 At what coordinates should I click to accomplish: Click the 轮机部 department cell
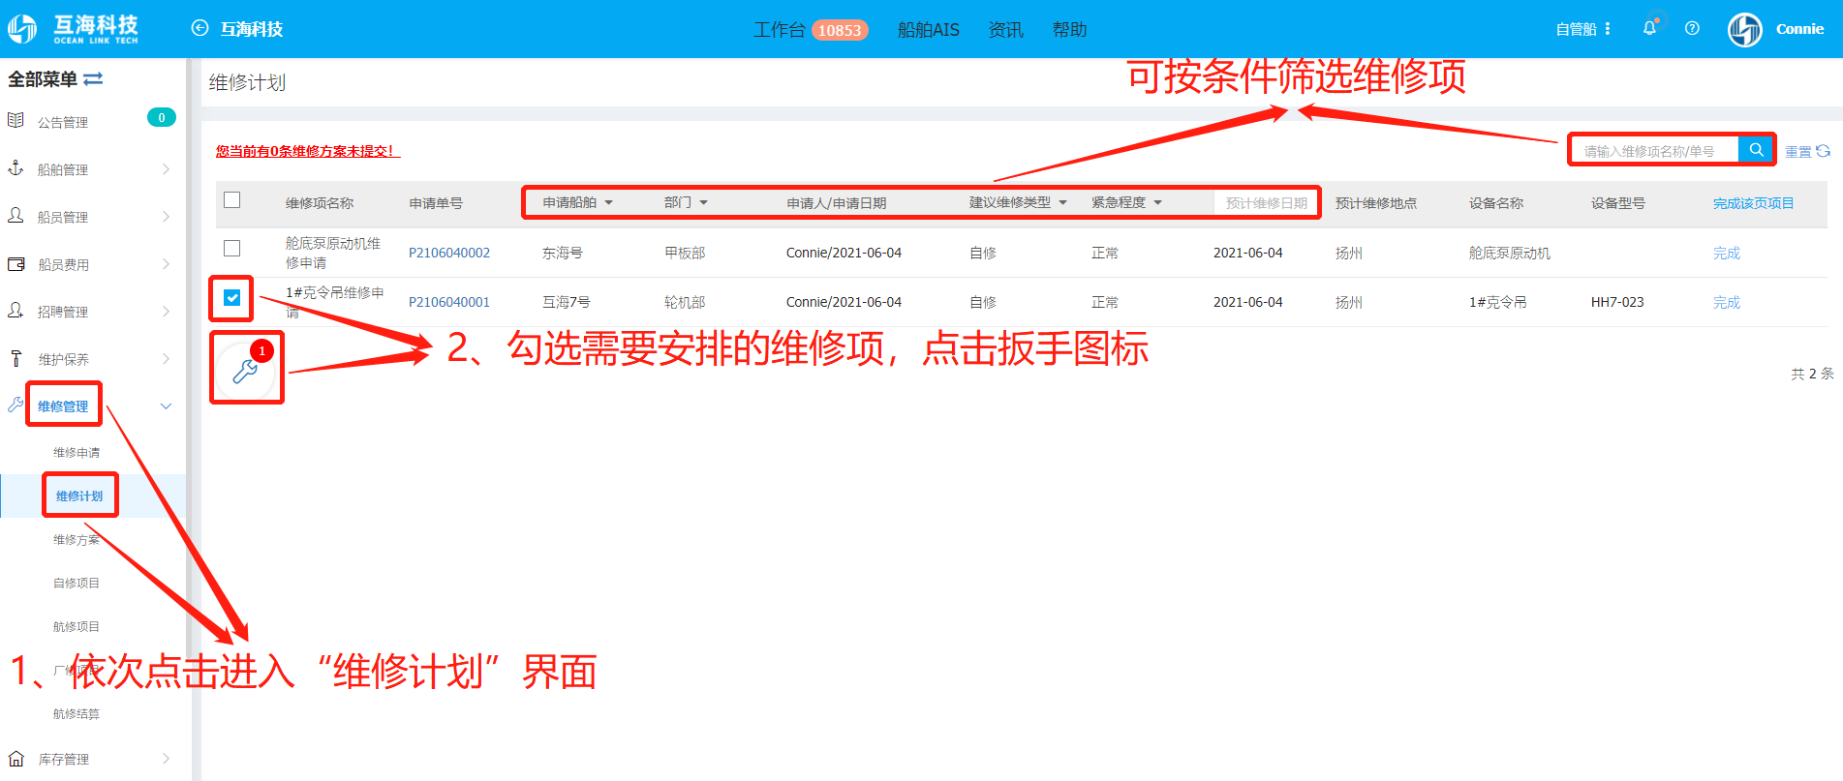(685, 302)
